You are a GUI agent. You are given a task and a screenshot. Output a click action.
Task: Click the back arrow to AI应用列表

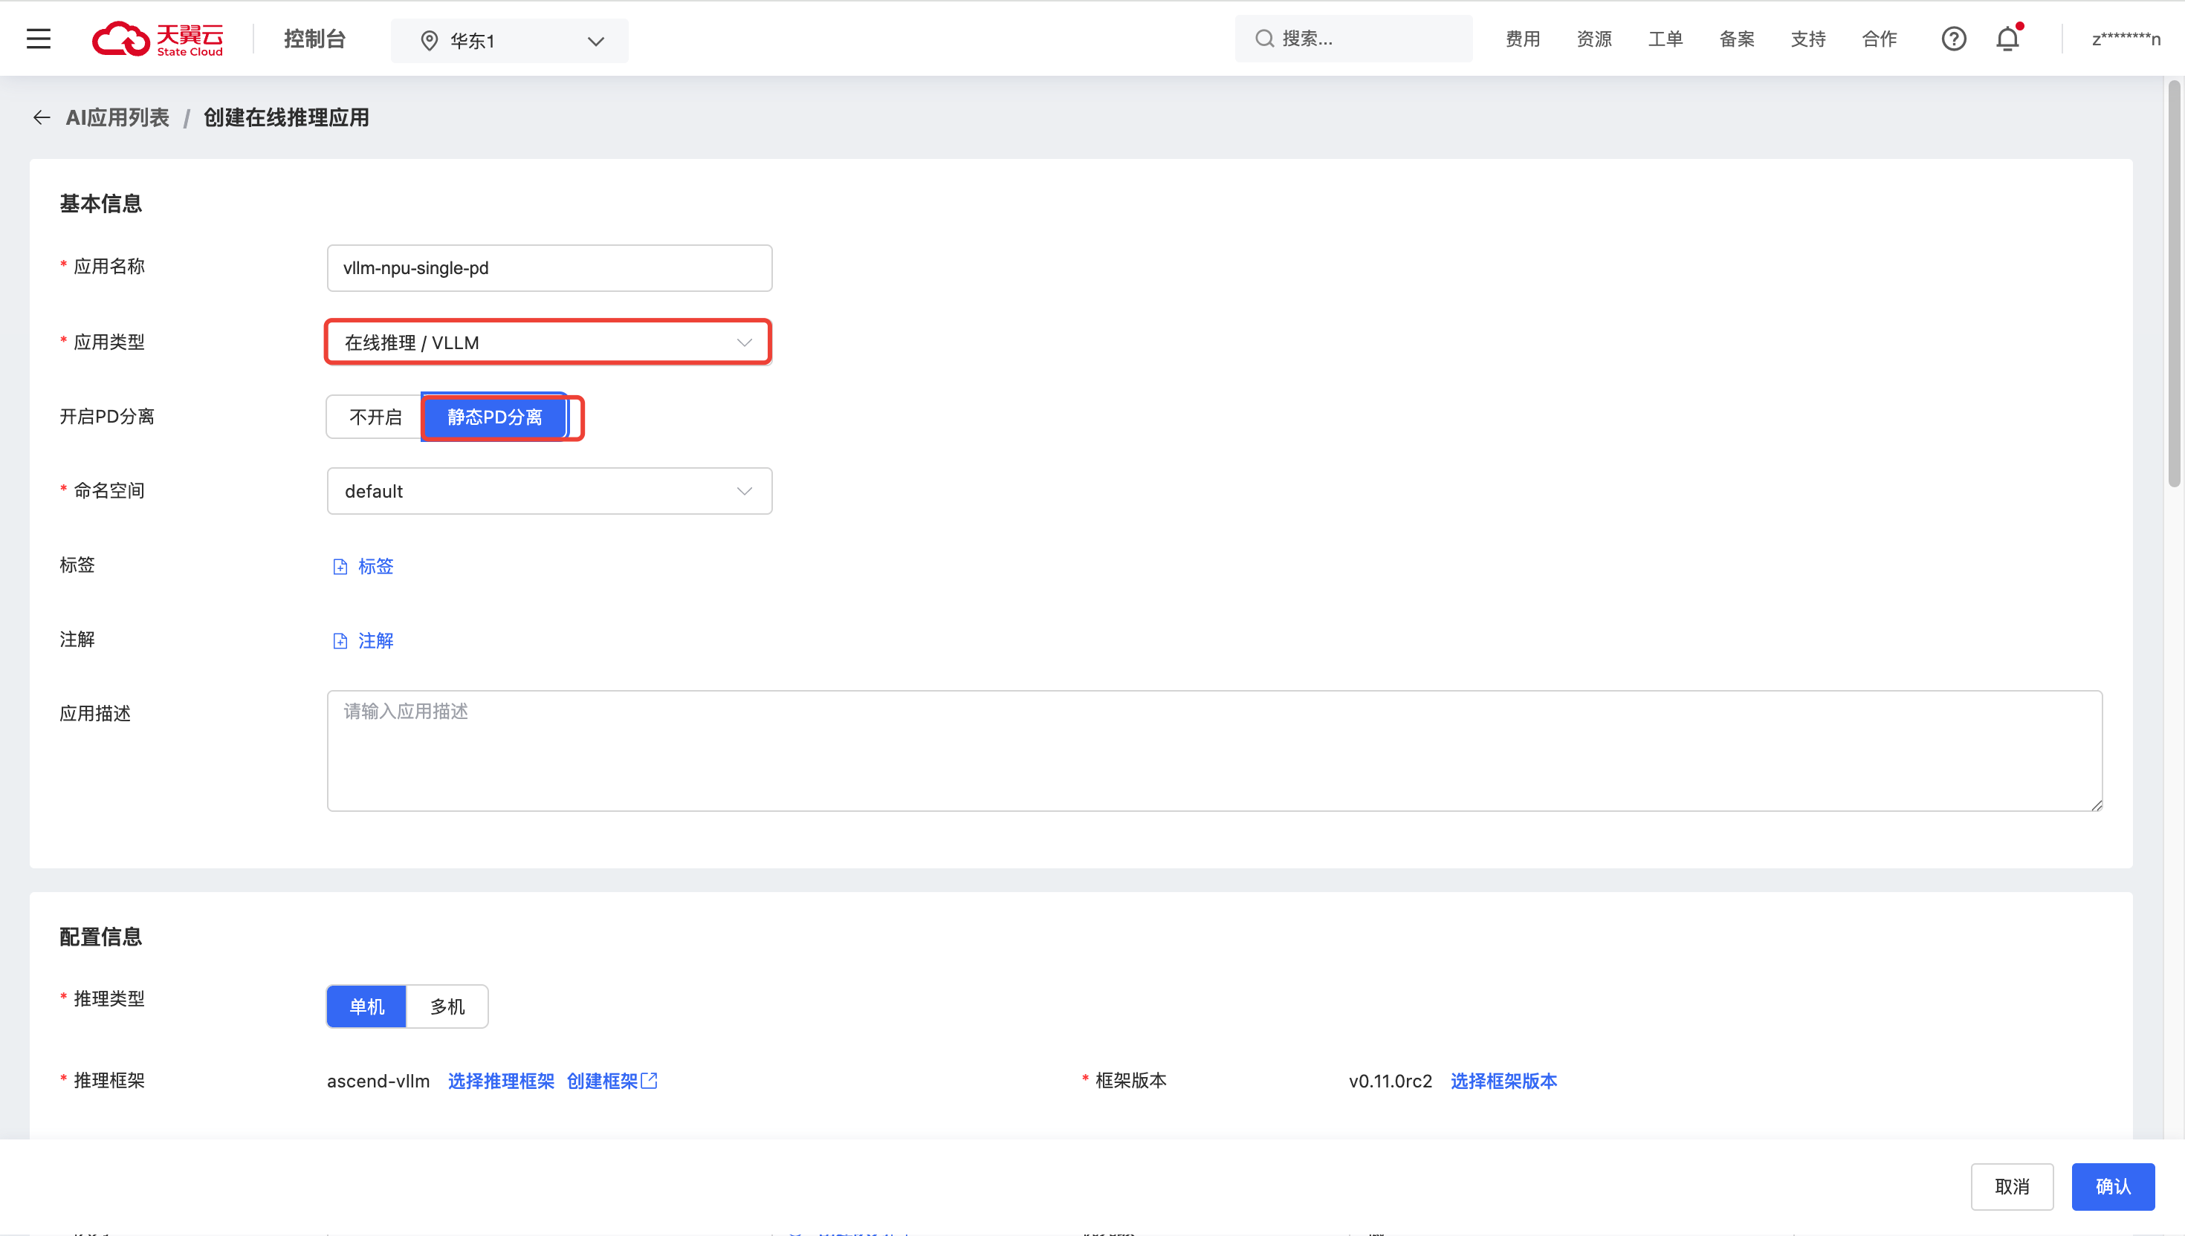(x=41, y=117)
